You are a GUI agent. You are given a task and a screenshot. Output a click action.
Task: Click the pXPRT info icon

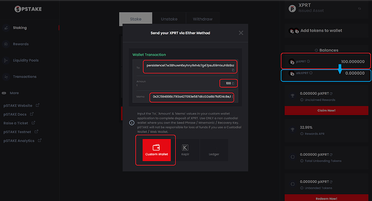pyautogui.click(x=308, y=61)
